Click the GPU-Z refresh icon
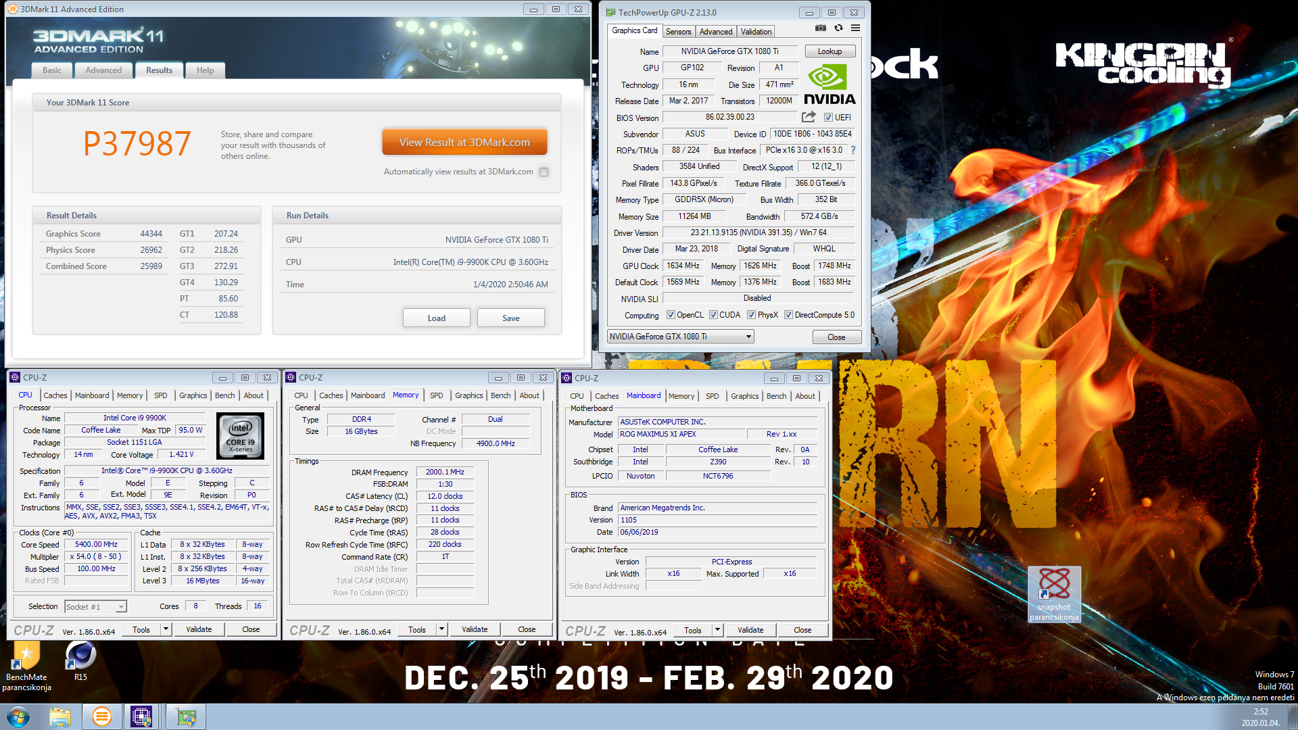This screenshot has height=730, width=1298. [838, 28]
